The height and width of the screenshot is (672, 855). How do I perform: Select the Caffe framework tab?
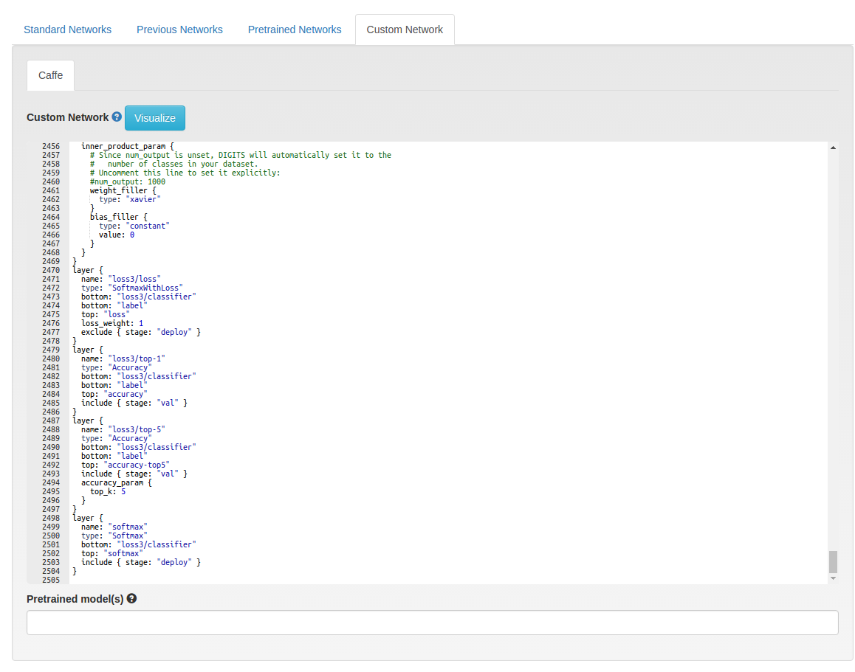(x=51, y=75)
